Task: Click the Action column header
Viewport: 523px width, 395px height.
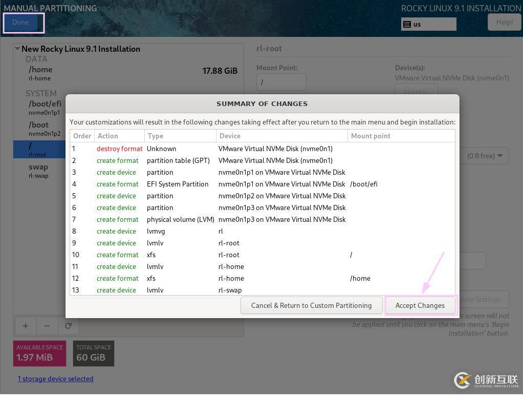Action: pos(119,136)
